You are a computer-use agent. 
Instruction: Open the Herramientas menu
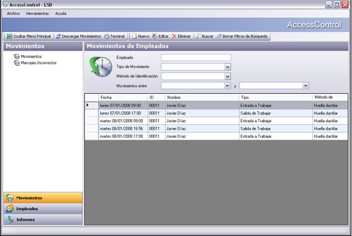pyautogui.click(x=38, y=14)
